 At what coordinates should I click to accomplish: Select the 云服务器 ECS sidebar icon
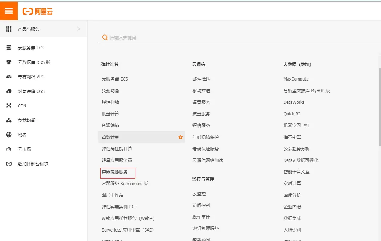8,48
